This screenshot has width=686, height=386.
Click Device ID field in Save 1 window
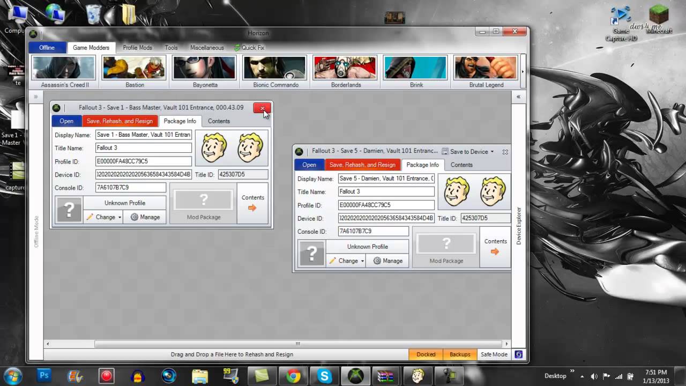[144, 175]
